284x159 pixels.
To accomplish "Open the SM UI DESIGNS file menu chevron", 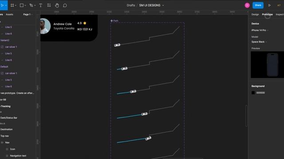I will tap(163, 5).
